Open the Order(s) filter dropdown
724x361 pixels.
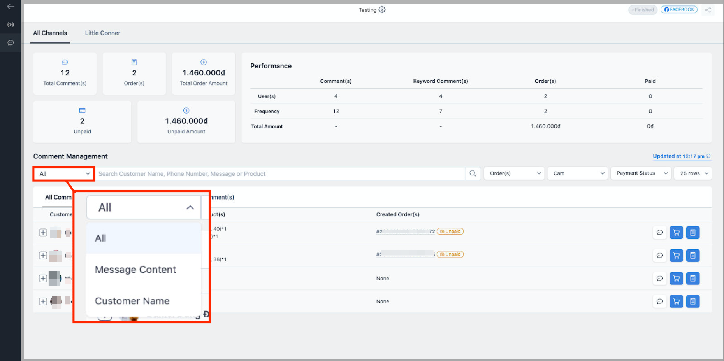coord(515,173)
